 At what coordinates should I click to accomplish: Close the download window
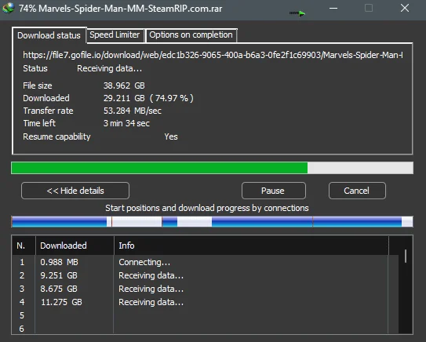[405, 8]
